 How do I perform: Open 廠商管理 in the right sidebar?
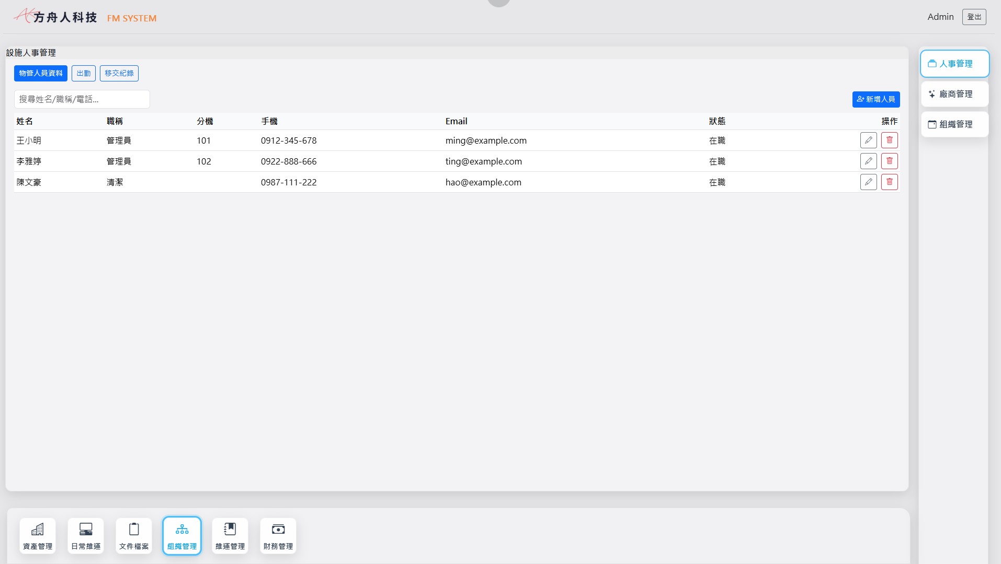[954, 94]
